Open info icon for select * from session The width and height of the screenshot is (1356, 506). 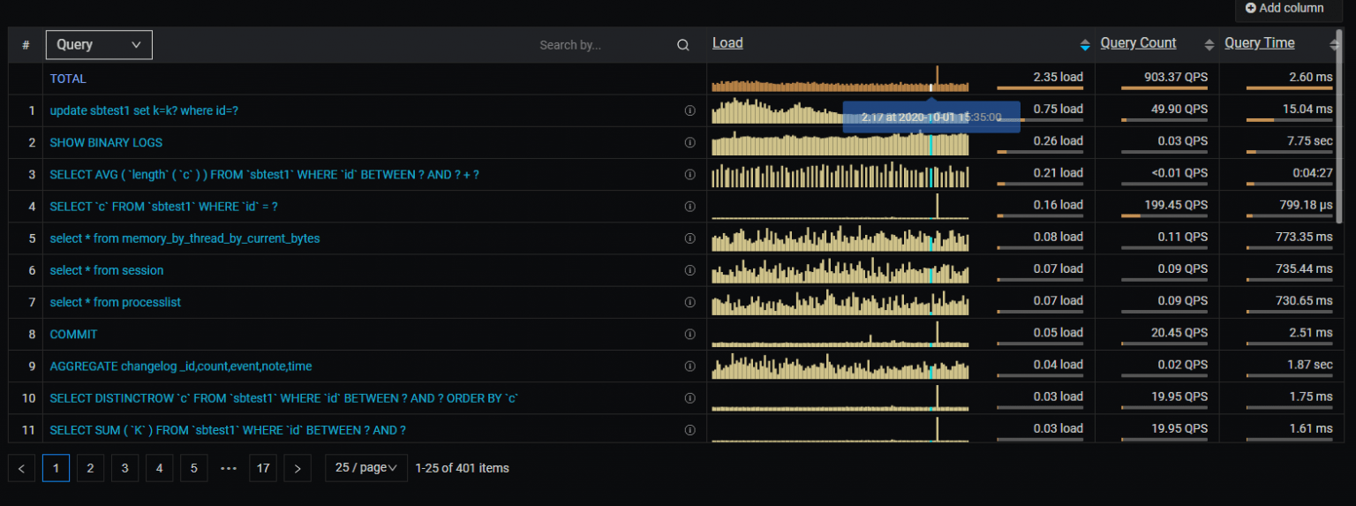(x=690, y=270)
